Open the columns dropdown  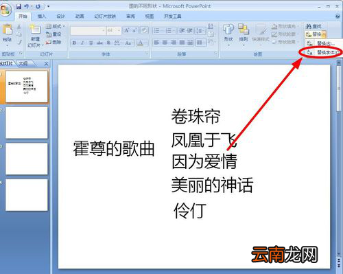click(201, 43)
